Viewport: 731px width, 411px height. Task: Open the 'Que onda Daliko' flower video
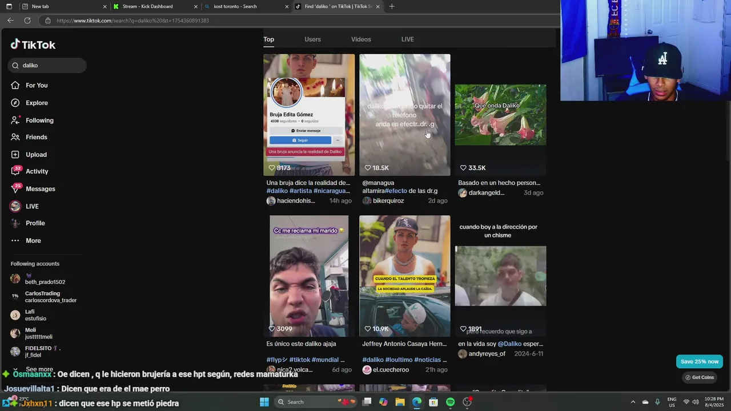(x=500, y=115)
